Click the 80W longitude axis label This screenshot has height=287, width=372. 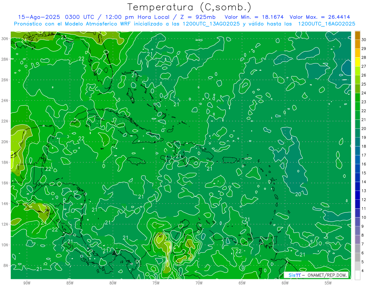tap(113, 283)
